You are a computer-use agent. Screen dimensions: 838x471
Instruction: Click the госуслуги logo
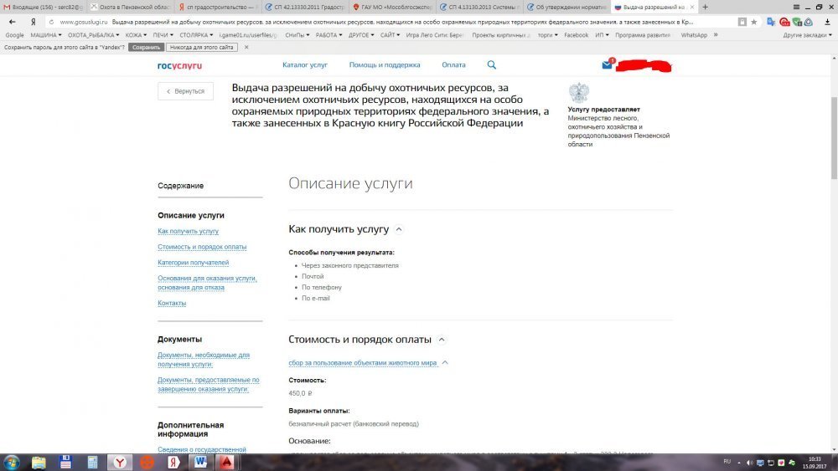tap(179, 65)
